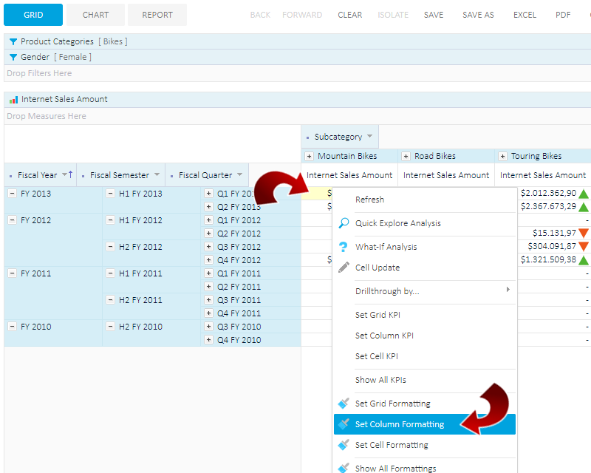This screenshot has width=591, height=473.
Task: Click the Drop Measures Here area
Action: pos(298,116)
